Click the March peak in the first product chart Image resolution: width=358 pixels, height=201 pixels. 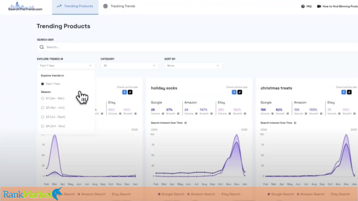click(55, 135)
